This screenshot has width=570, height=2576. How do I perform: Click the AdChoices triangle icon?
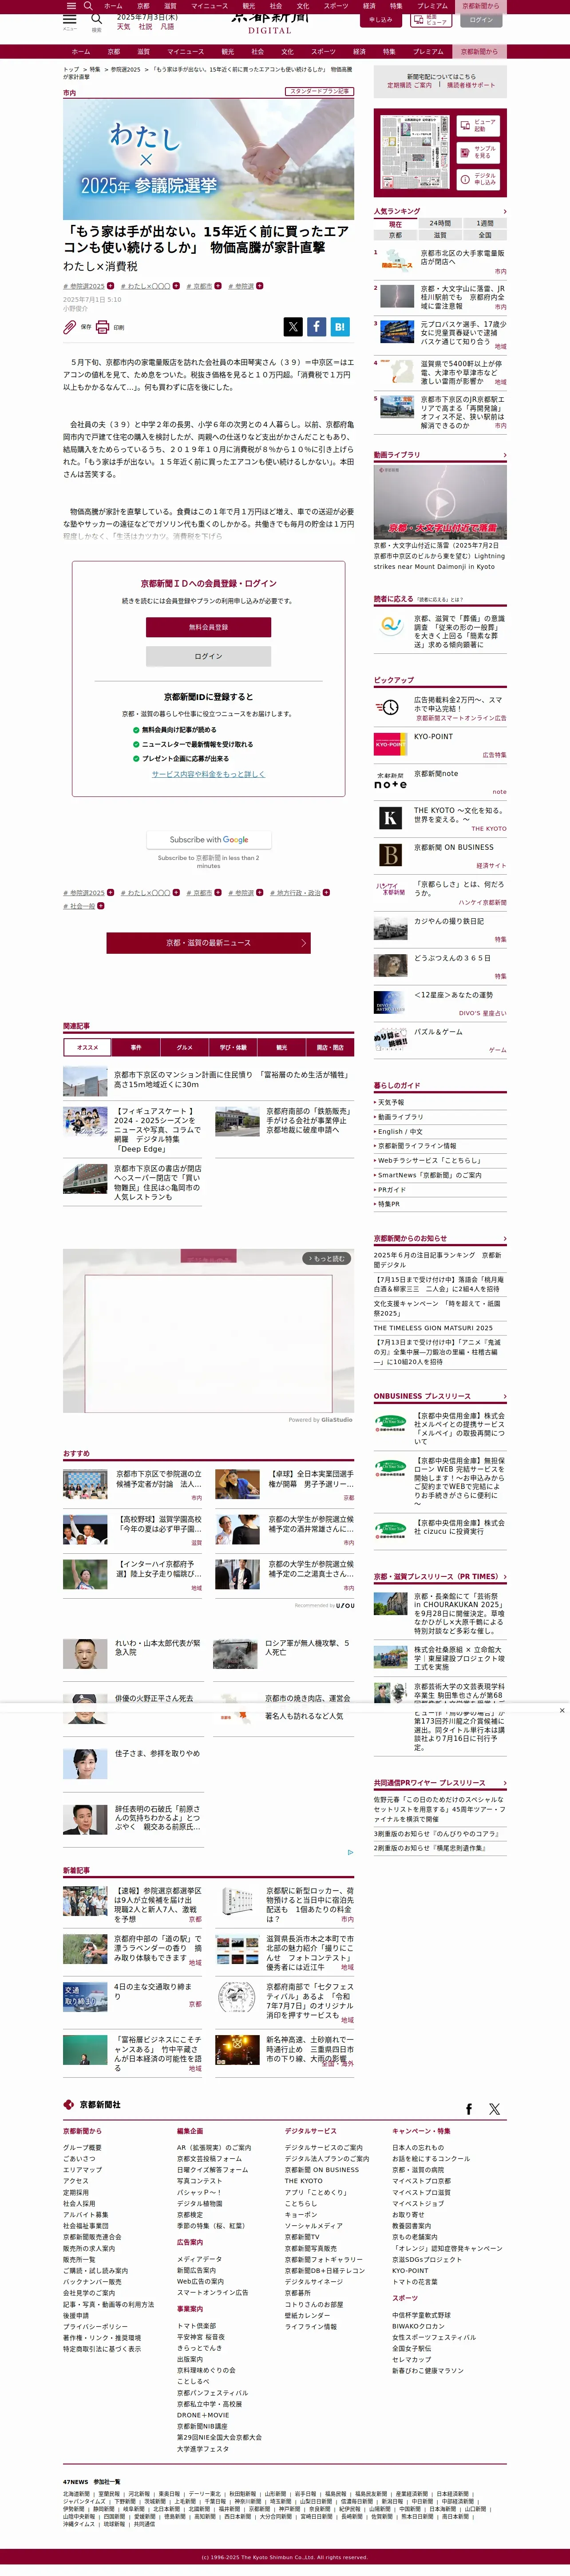pyautogui.click(x=350, y=1852)
